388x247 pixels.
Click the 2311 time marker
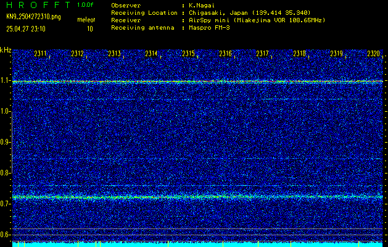click(x=40, y=54)
